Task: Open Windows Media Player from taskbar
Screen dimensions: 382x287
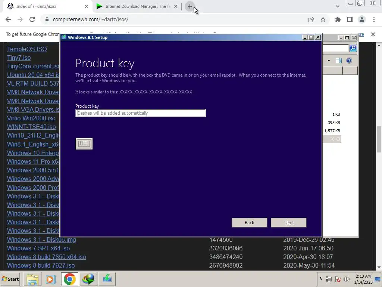Action: click(x=51, y=279)
